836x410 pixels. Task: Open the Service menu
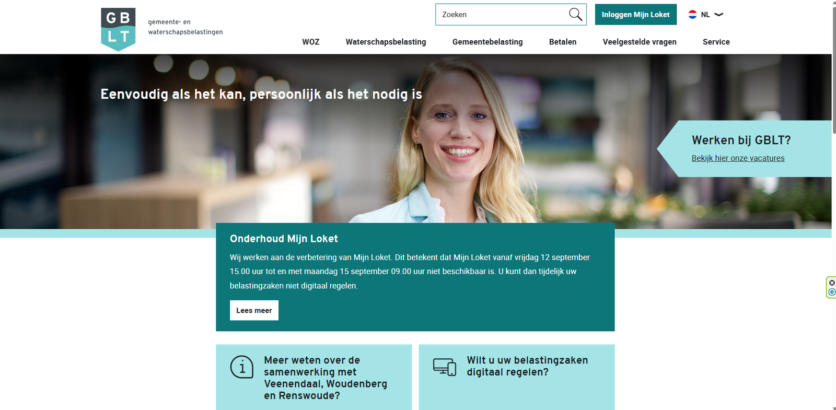click(x=716, y=42)
